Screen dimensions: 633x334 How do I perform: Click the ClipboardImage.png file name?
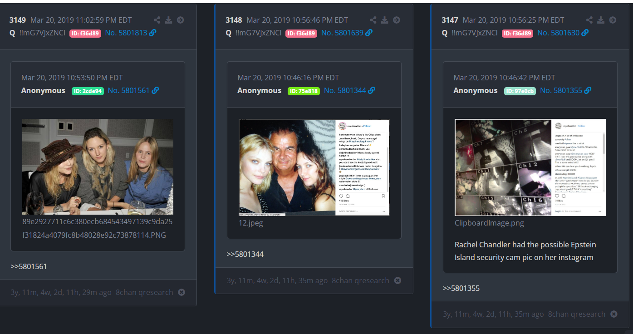click(489, 223)
